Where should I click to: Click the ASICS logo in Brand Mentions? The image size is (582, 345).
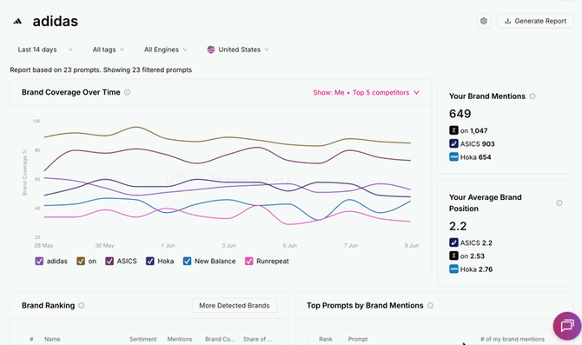(453, 143)
